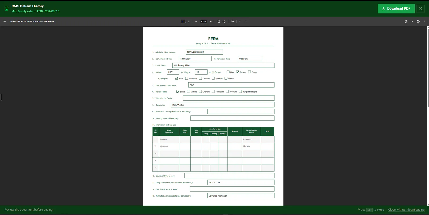This screenshot has width=429, height=215.
Task: Toggle the Female gender checkbox
Action: click(238, 72)
